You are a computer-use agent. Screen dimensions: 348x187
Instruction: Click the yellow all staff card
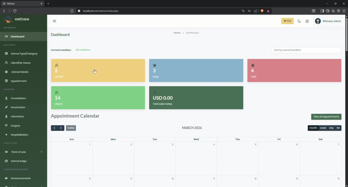tap(98, 71)
